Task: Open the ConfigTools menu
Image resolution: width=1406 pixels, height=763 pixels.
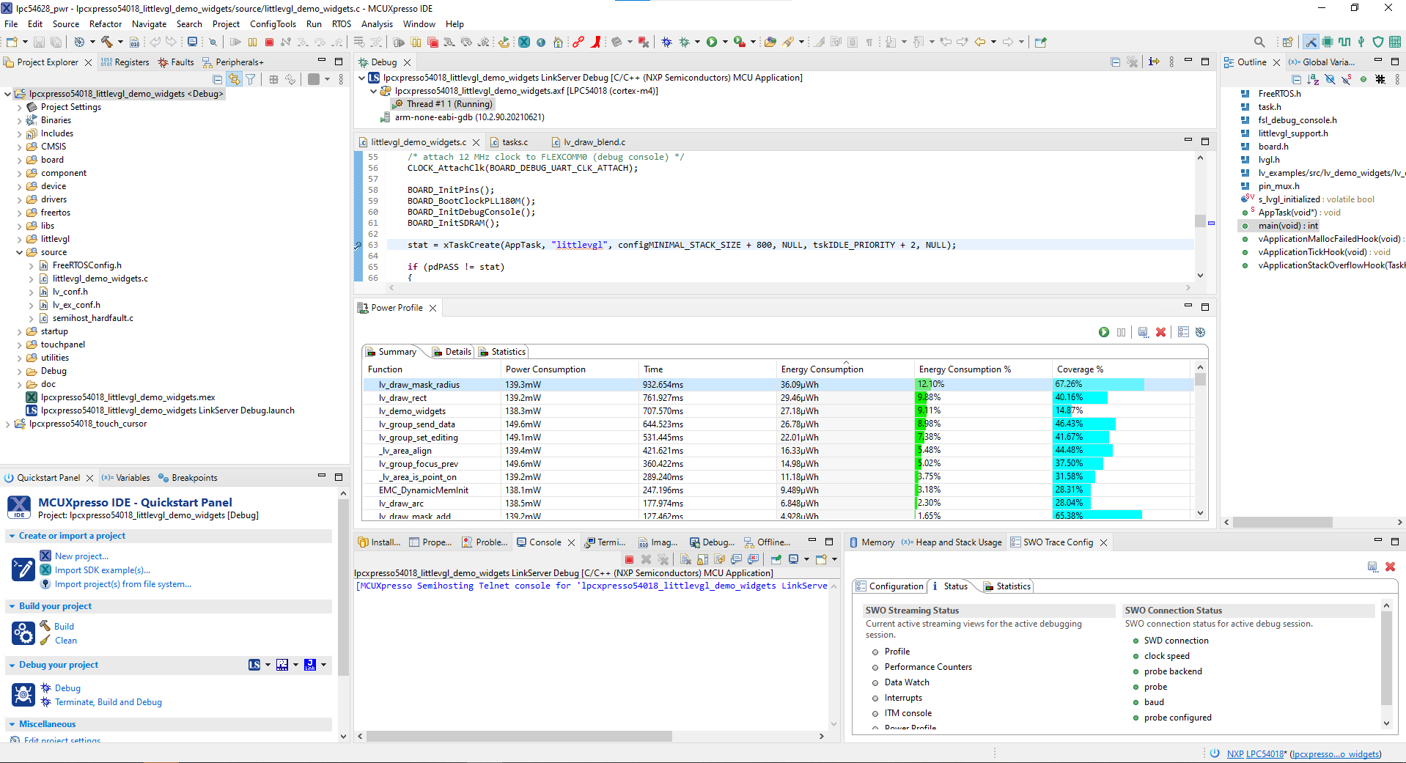Action: (273, 24)
